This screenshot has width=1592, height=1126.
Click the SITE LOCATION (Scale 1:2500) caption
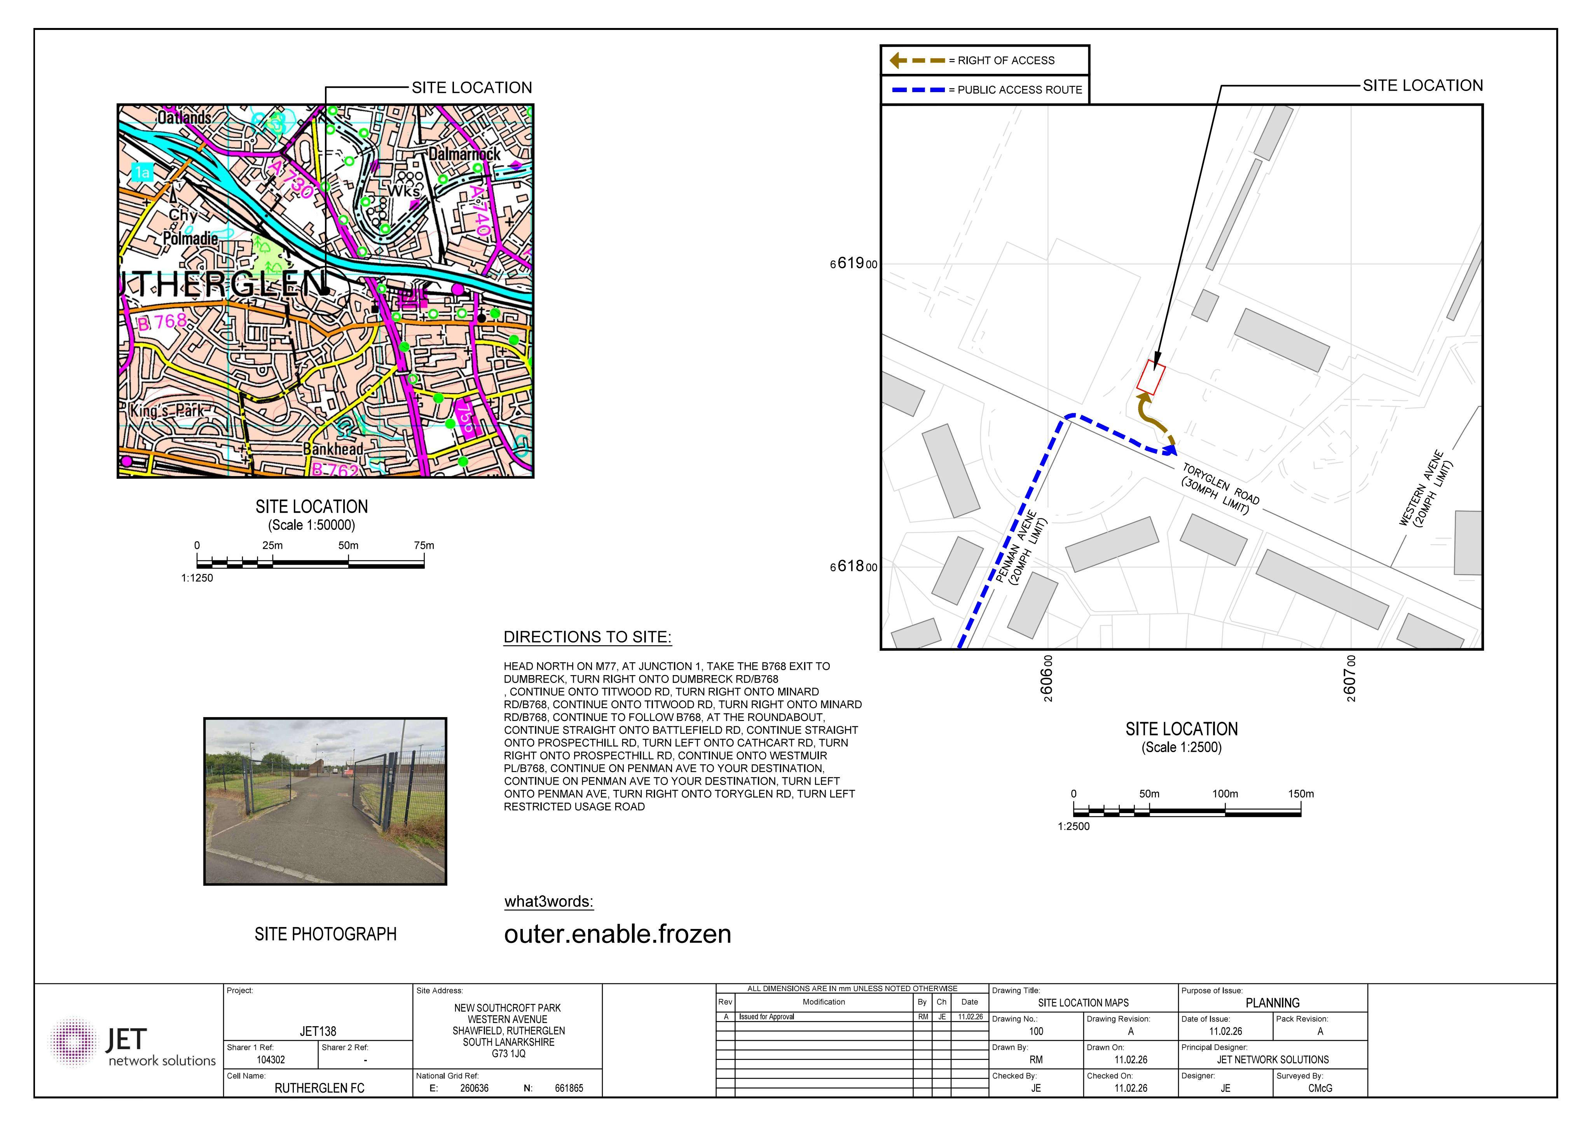click(x=1182, y=737)
